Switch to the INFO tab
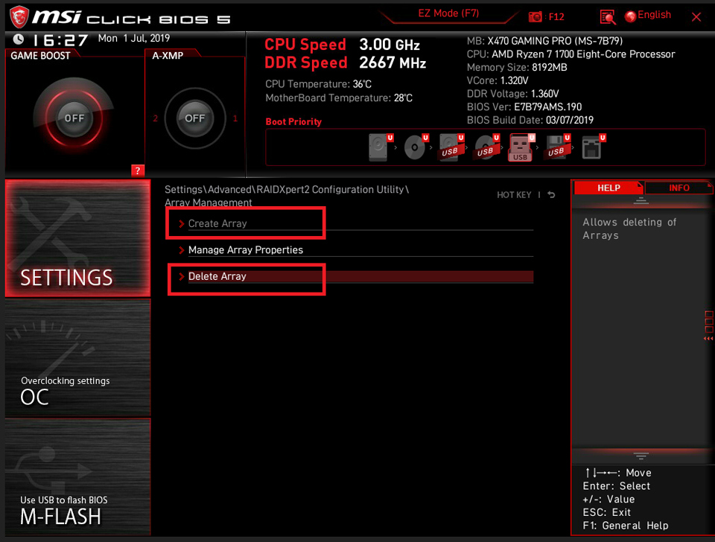The image size is (715, 542). pos(679,188)
